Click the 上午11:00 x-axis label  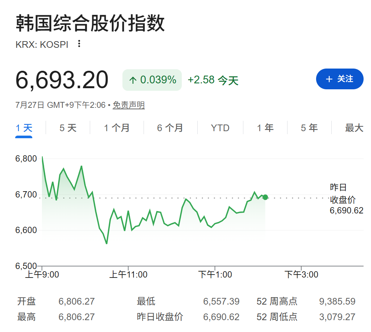pyautogui.click(x=128, y=275)
